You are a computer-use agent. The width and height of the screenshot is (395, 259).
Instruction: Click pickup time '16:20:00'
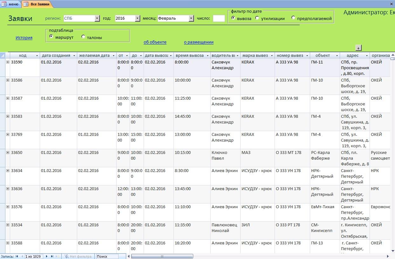[192, 247]
